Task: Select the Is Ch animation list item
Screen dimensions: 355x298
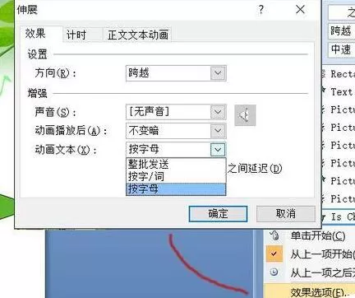Action: [339, 217]
